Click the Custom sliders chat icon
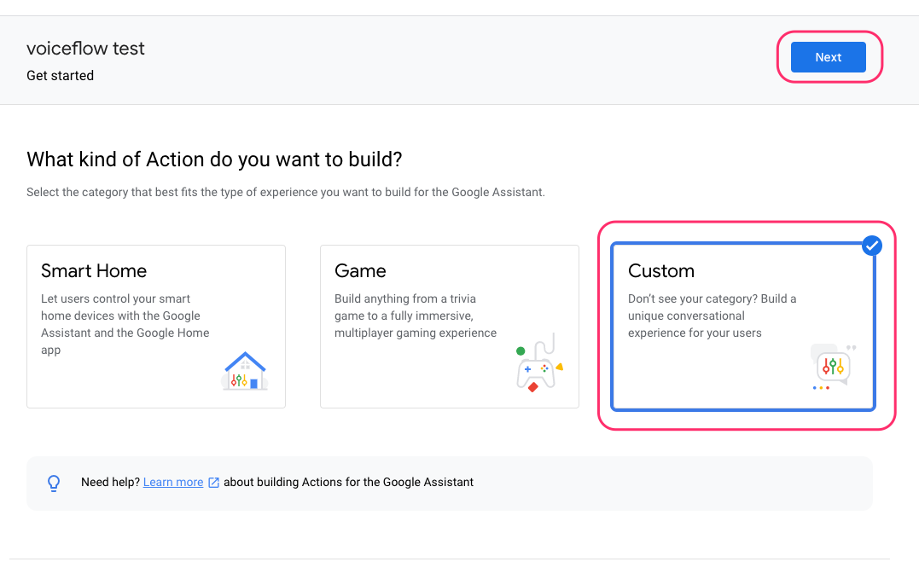The image size is (919, 585). coord(833,368)
